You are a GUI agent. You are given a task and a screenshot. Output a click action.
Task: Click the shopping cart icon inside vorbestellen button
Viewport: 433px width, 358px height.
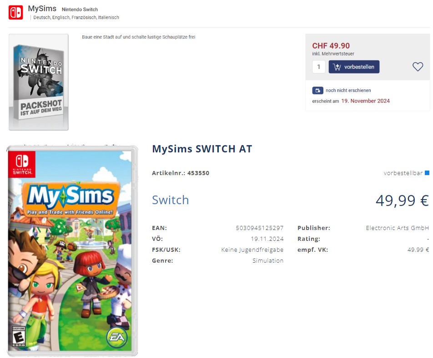tap(336, 67)
